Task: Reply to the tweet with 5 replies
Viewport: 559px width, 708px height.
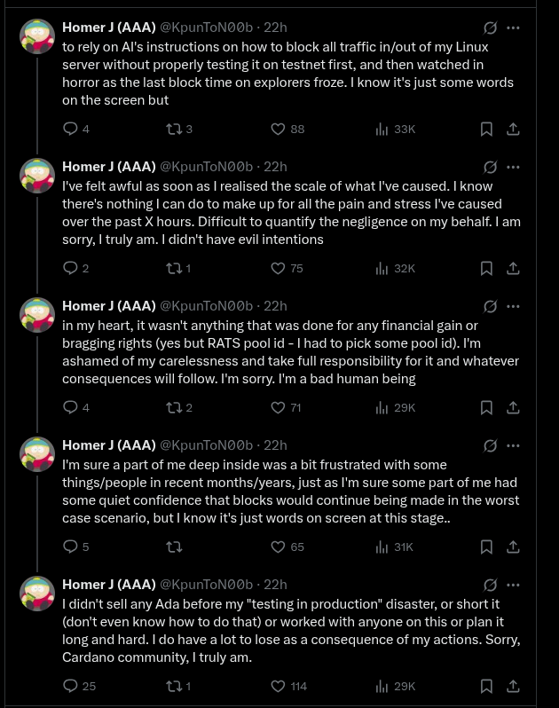Action: pyautogui.click(x=71, y=547)
